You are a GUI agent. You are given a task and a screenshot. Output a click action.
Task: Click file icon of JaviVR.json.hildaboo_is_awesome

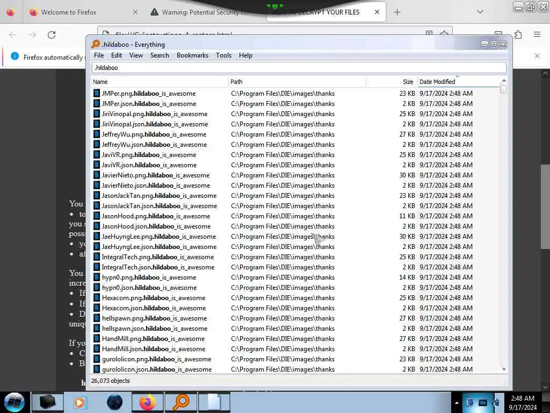pos(97,165)
